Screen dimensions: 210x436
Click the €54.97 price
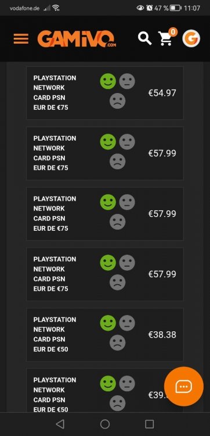pos(162,93)
